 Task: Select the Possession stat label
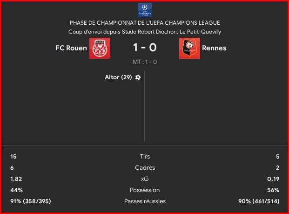coord(145,190)
